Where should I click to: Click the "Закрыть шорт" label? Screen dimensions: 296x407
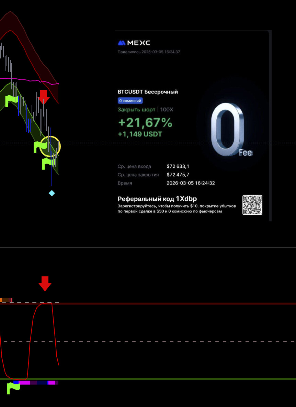point(136,110)
